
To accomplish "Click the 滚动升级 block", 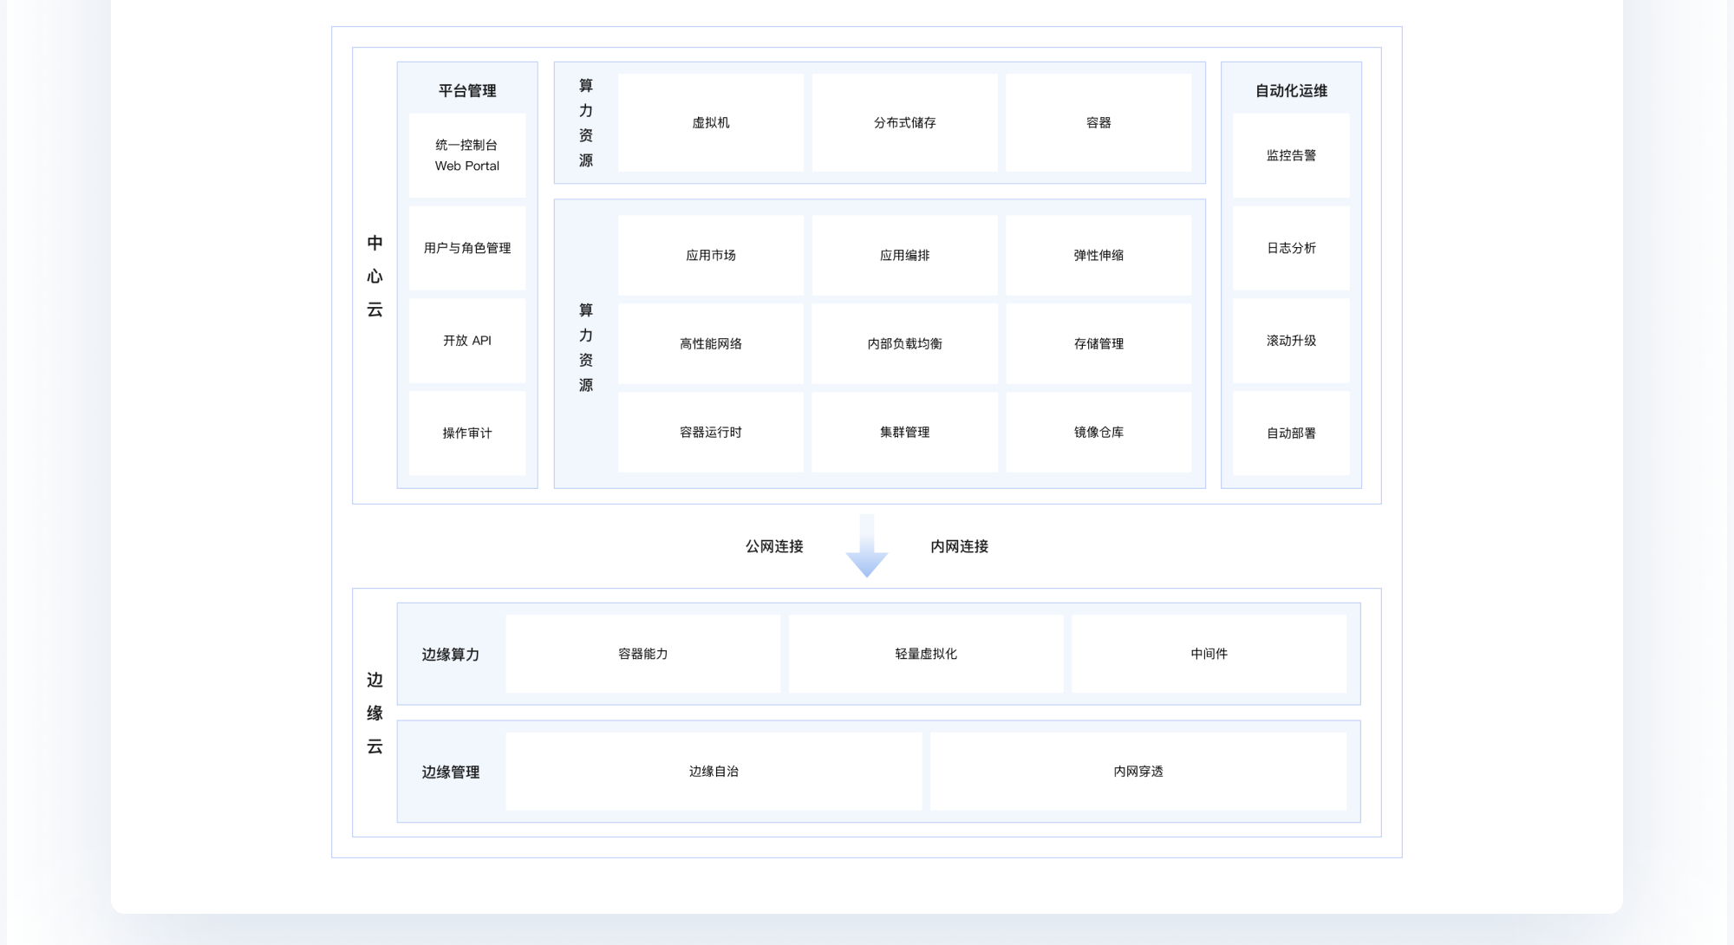I will (x=1291, y=341).
